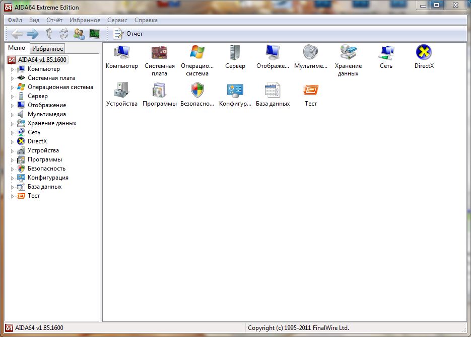Click the refresh toolbar icon
Screen dimensions: 471x337
63,34
